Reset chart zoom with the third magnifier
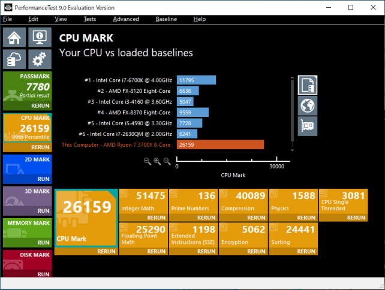 tap(167, 161)
